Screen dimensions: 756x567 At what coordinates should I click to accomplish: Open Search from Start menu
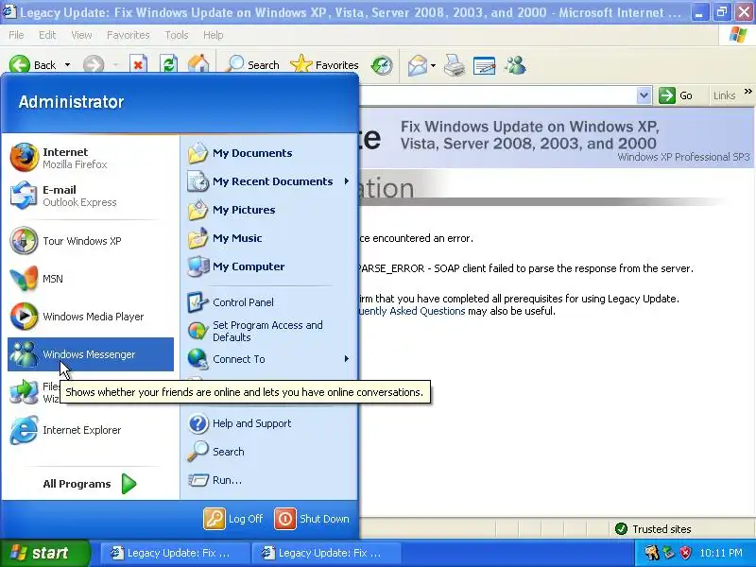(x=269, y=452)
